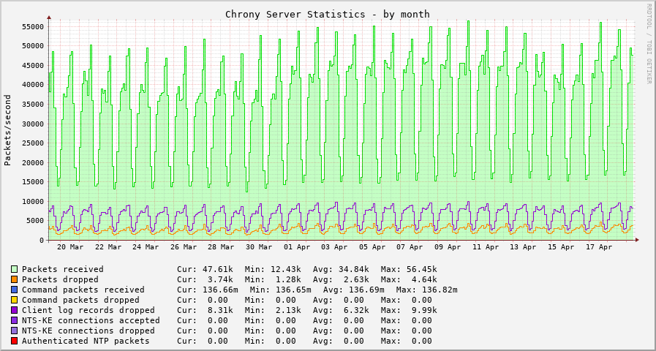The image size is (656, 351).
Task: Click the yellow Command packets dropped swatch
Action: (15, 300)
